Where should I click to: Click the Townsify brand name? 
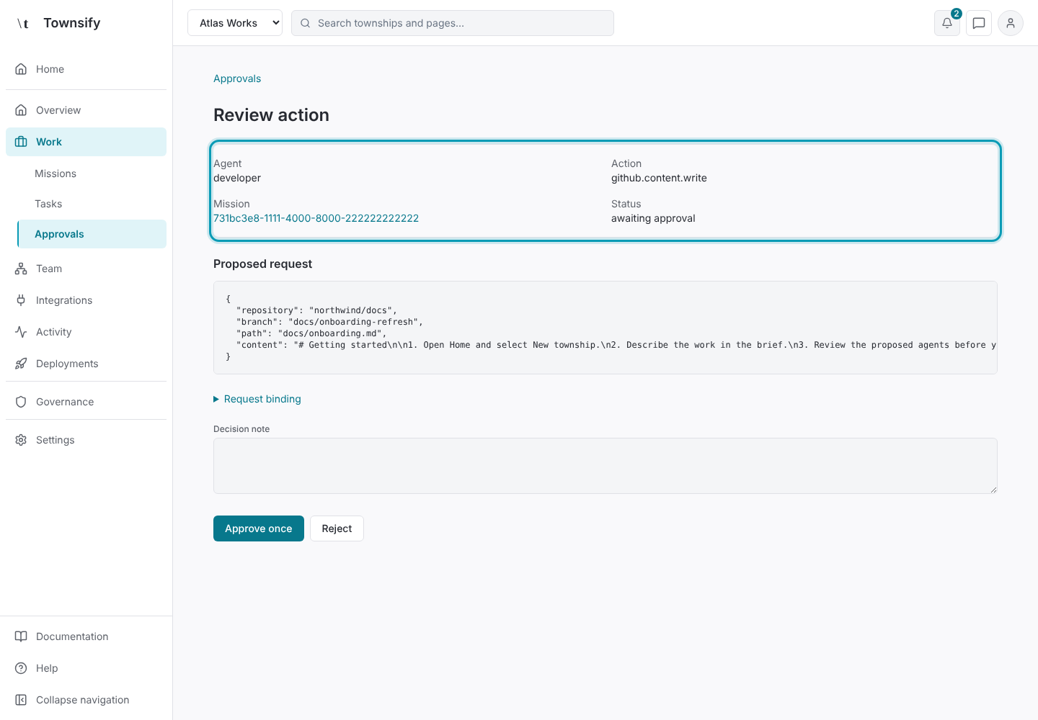point(72,23)
